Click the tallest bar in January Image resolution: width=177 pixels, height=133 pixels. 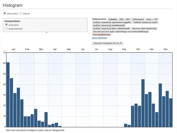(8, 95)
